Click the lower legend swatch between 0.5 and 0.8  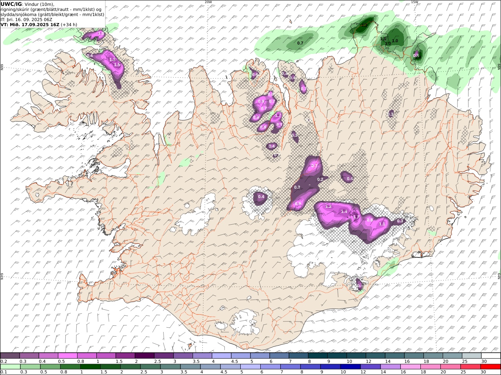[x=50, y=367]
